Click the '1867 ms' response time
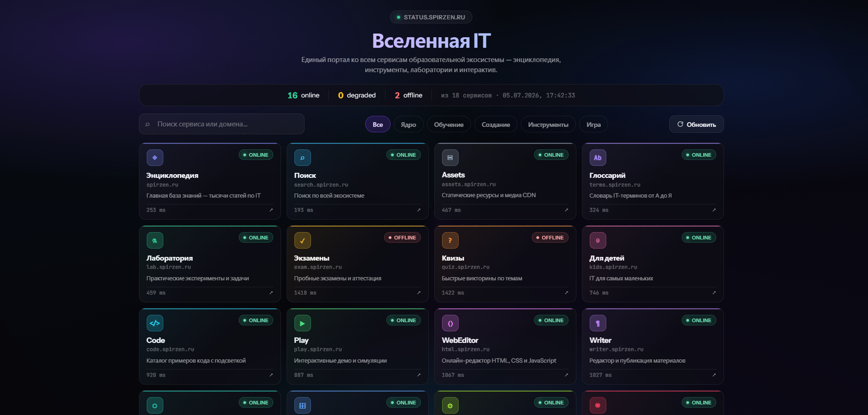 pos(453,375)
